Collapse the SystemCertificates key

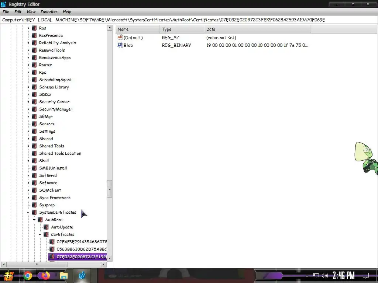click(28, 213)
